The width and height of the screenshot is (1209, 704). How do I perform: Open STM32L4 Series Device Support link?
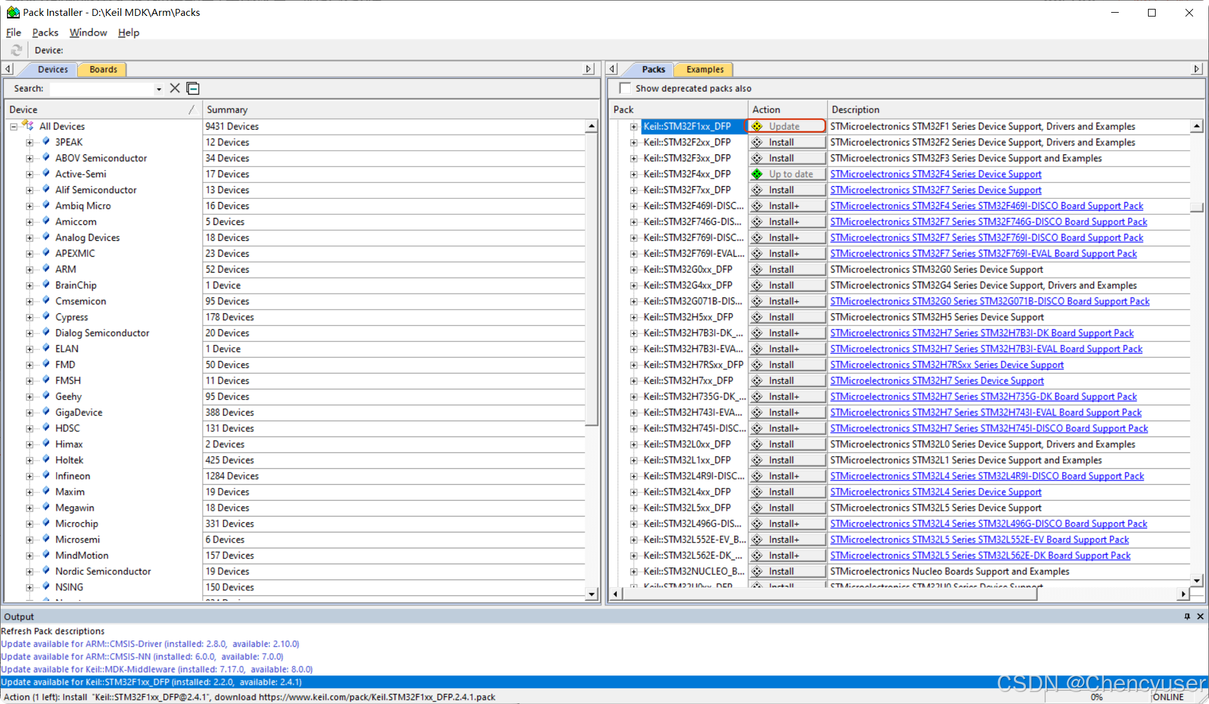tap(936, 492)
